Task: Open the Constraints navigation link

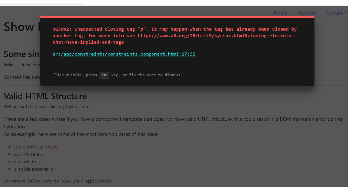Action: 337,13
